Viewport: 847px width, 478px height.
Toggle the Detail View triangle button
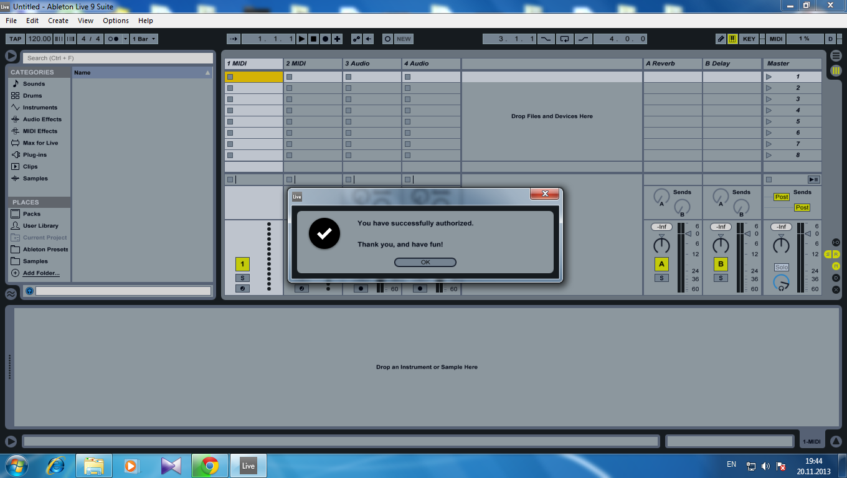(836, 441)
